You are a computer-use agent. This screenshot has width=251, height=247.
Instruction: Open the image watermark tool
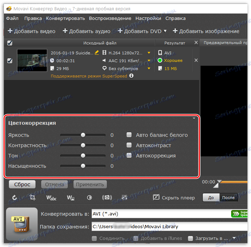tap(71, 198)
